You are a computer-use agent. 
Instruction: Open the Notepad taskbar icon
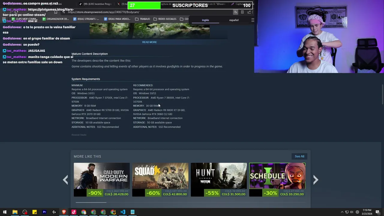click(133, 212)
